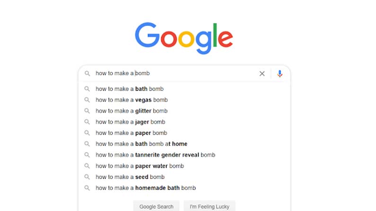Click the magnifier icon inside the search box
This screenshot has height=211, width=376.
87,74
